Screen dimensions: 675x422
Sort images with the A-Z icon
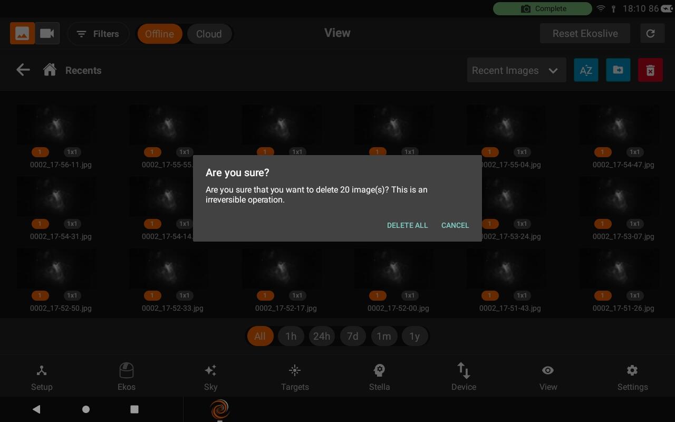point(586,70)
